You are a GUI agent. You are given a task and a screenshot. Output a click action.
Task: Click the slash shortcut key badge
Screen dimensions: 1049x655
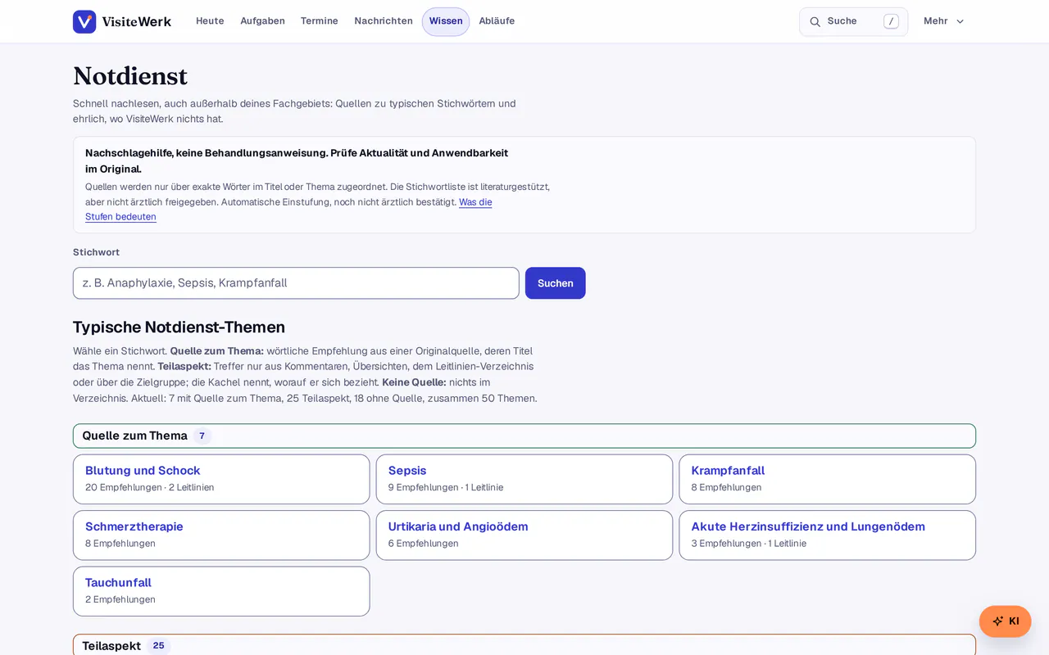[x=891, y=21]
